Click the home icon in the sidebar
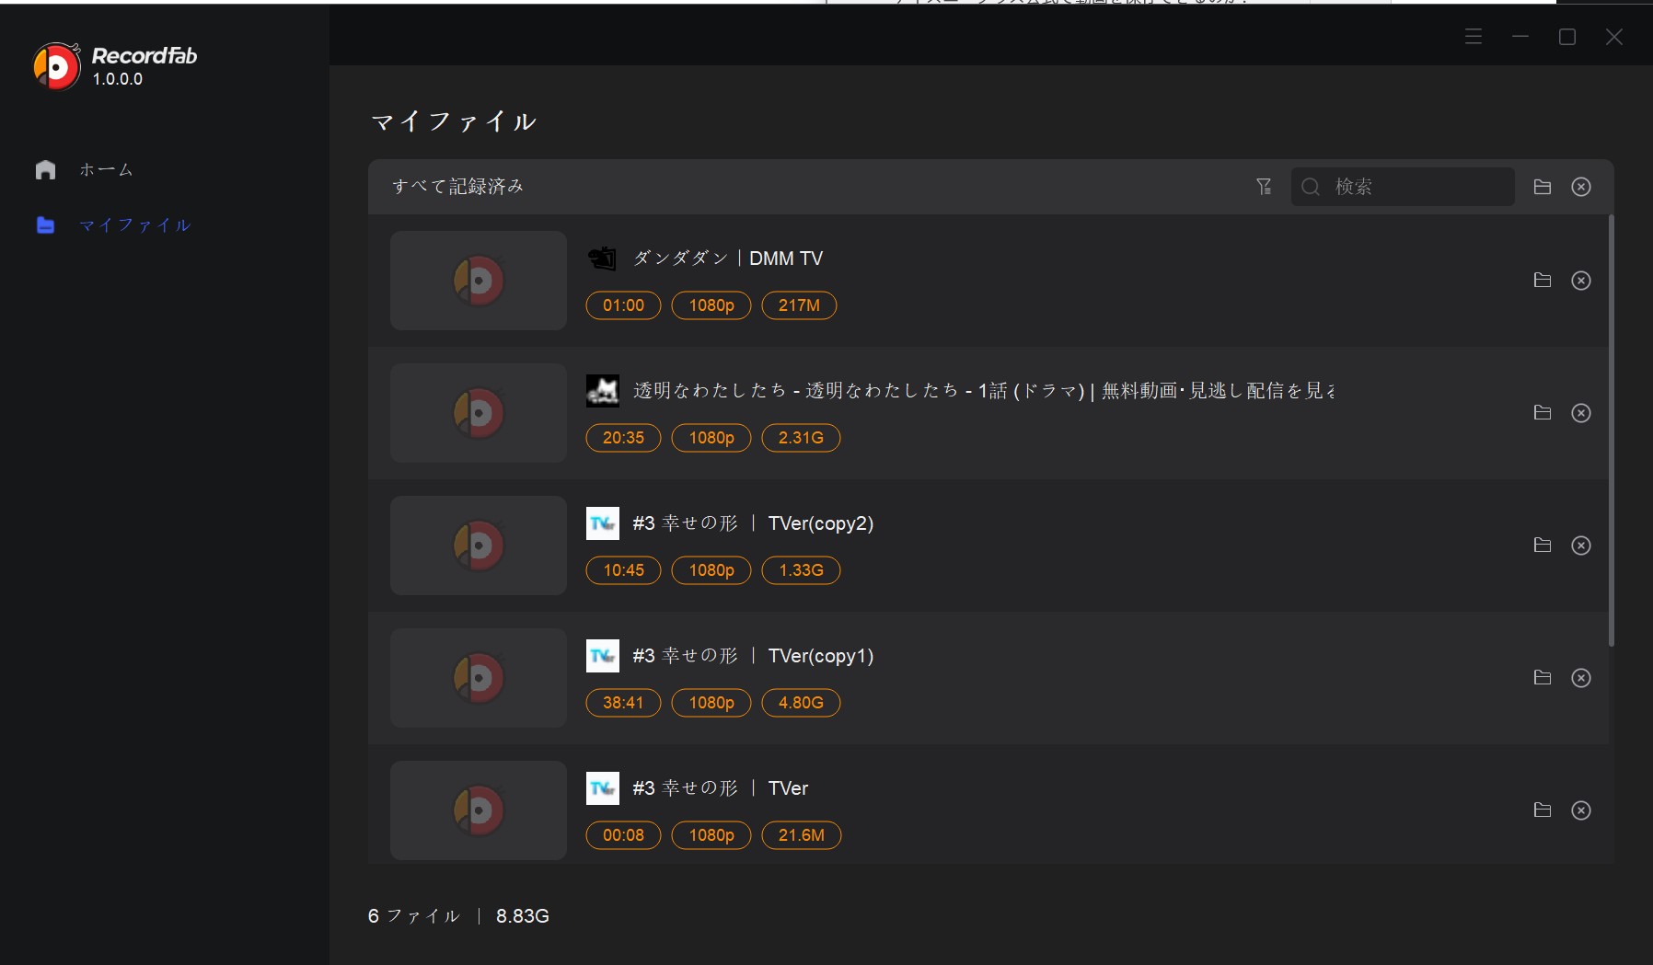 (x=45, y=169)
